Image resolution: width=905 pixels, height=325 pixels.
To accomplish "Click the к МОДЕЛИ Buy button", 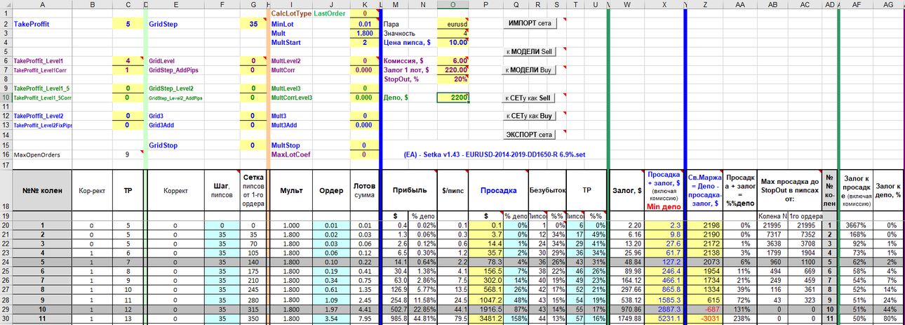I will click(x=529, y=69).
